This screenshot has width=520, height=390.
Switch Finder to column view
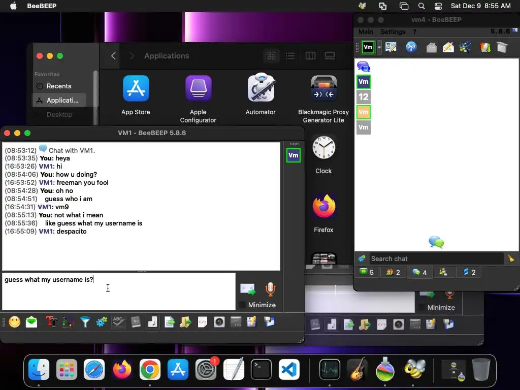pyautogui.click(x=310, y=56)
